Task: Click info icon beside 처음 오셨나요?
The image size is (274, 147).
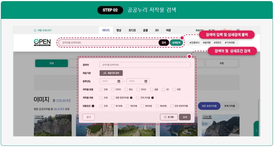Action: (35, 30)
